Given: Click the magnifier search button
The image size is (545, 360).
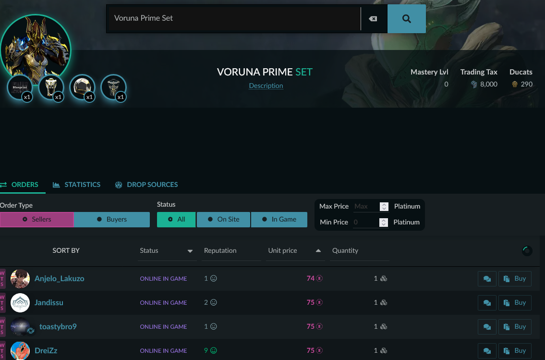Looking at the screenshot, I should (x=406, y=19).
